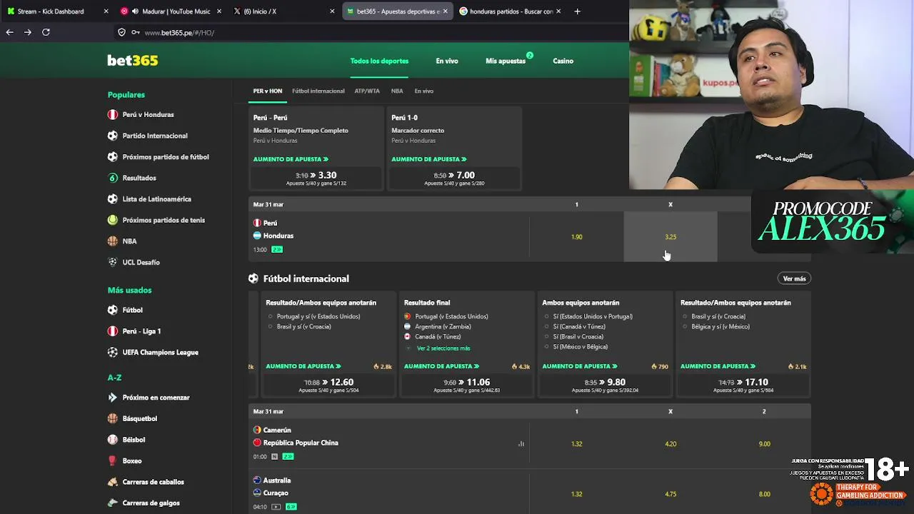Viewport: 914px width, 514px height.
Task: Open the Casino section
Action: (x=563, y=61)
